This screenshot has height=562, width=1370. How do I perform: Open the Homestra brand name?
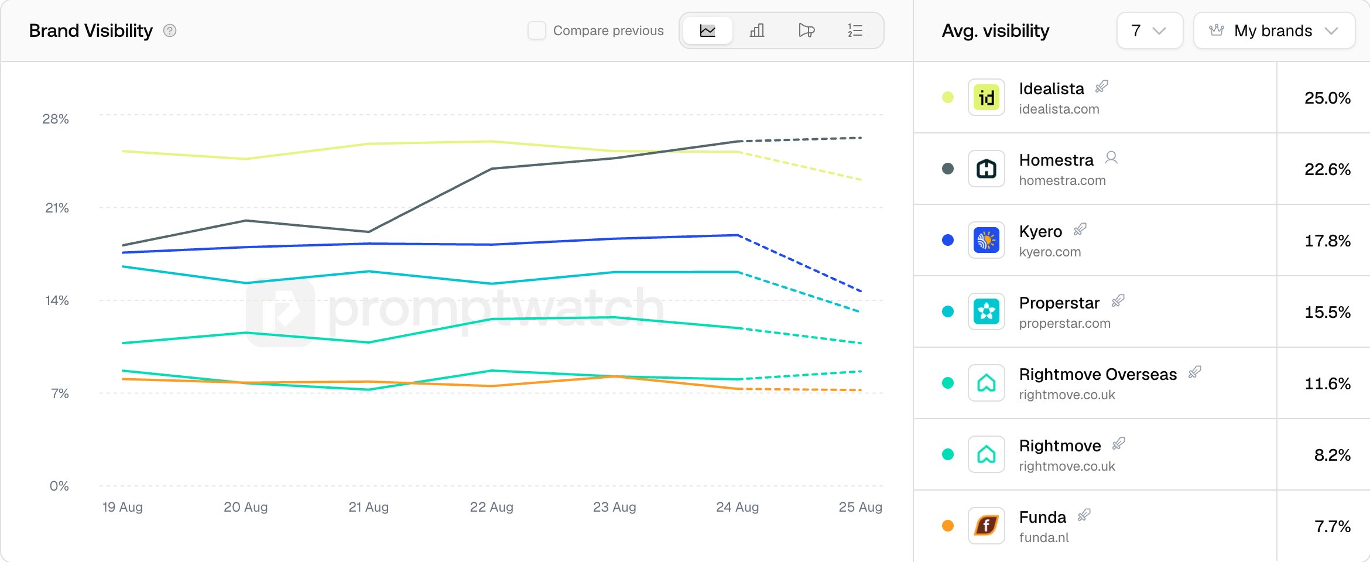tap(1056, 160)
